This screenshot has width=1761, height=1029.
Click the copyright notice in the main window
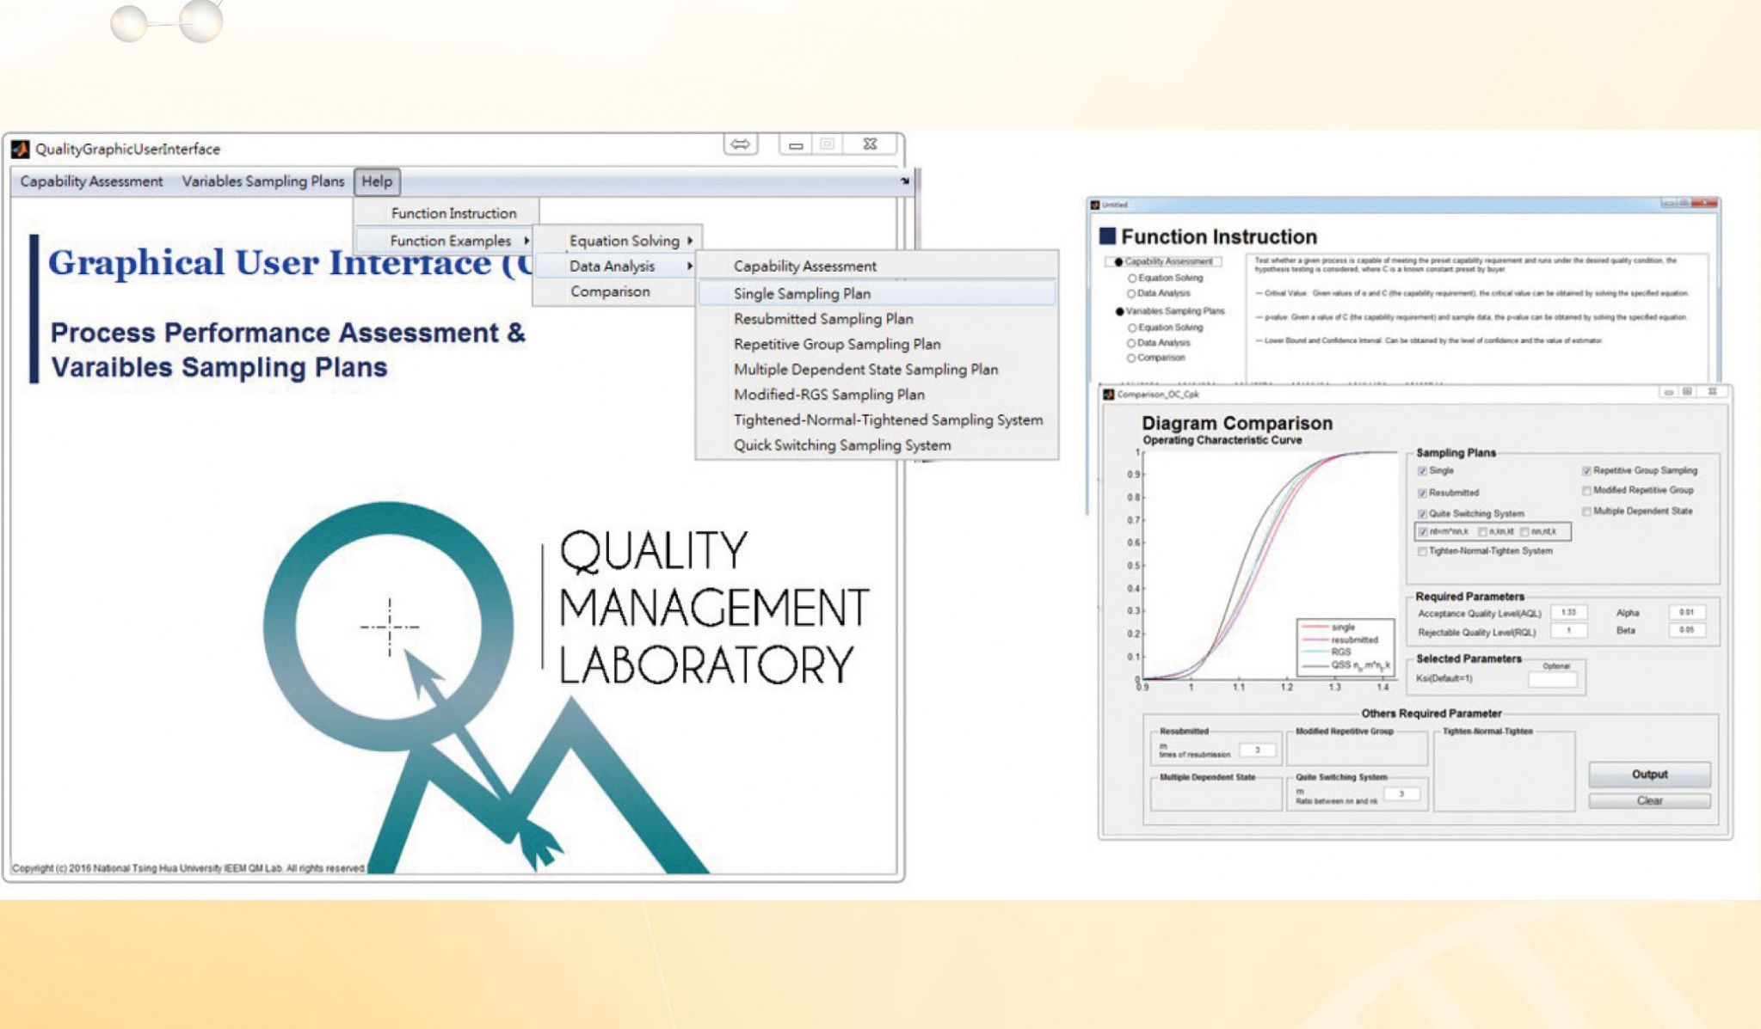[x=188, y=868]
